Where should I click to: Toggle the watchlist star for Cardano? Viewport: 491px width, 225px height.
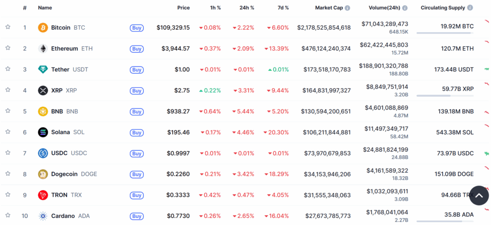(x=8, y=215)
